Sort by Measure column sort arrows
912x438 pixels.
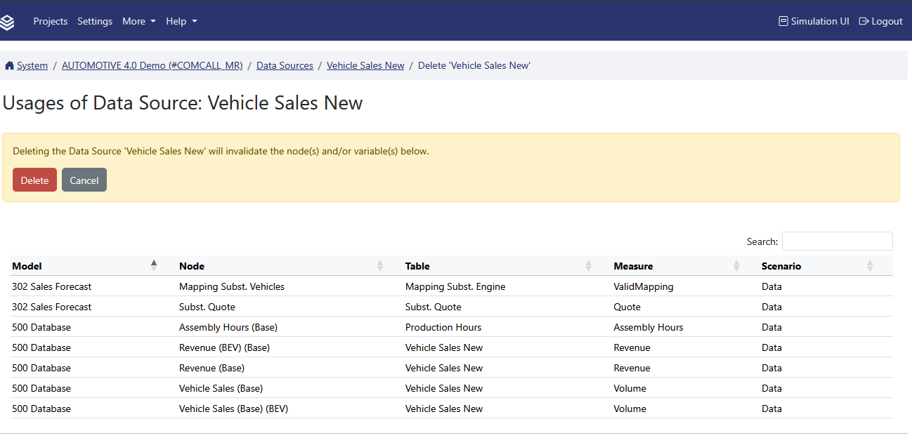[736, 265]
